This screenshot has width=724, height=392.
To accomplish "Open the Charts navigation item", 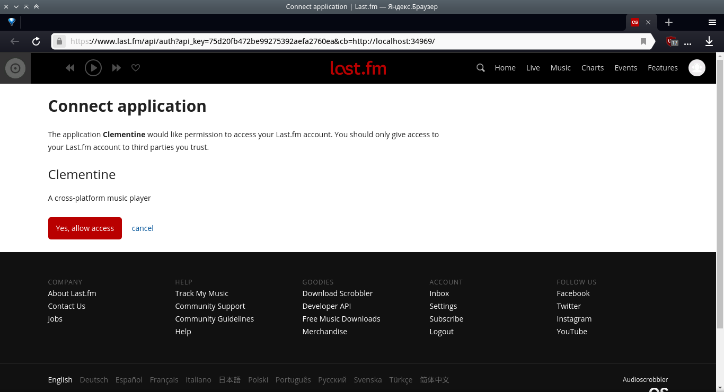I will (593, 68).
